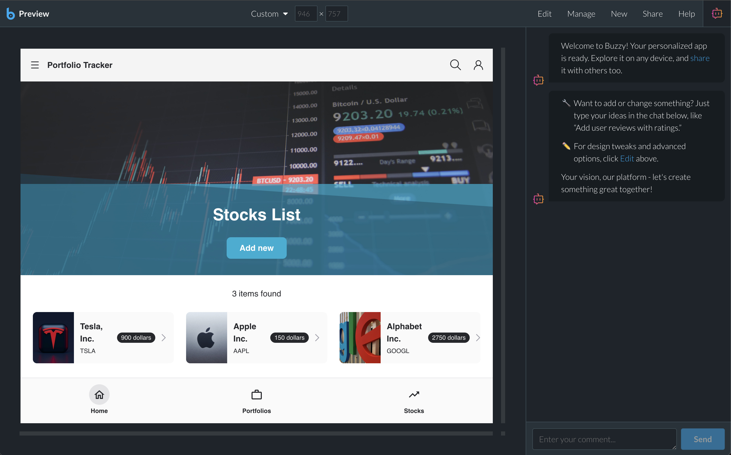
Task: Click the comment input field
Action: pos(604,439)
